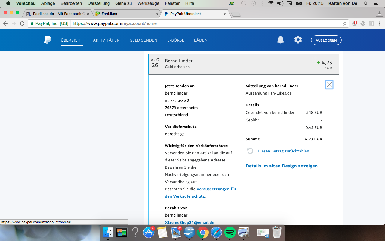Image resolution: width=385 pixels, height=241 pixels.
Task: Open PayPal settings gear
Action: [298, 40]
